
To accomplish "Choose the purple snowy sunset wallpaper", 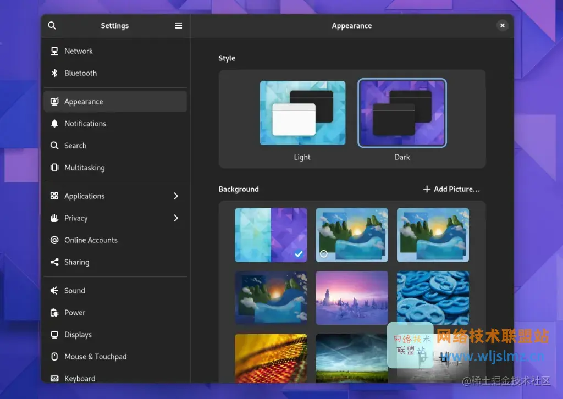I will pos(352,298).
